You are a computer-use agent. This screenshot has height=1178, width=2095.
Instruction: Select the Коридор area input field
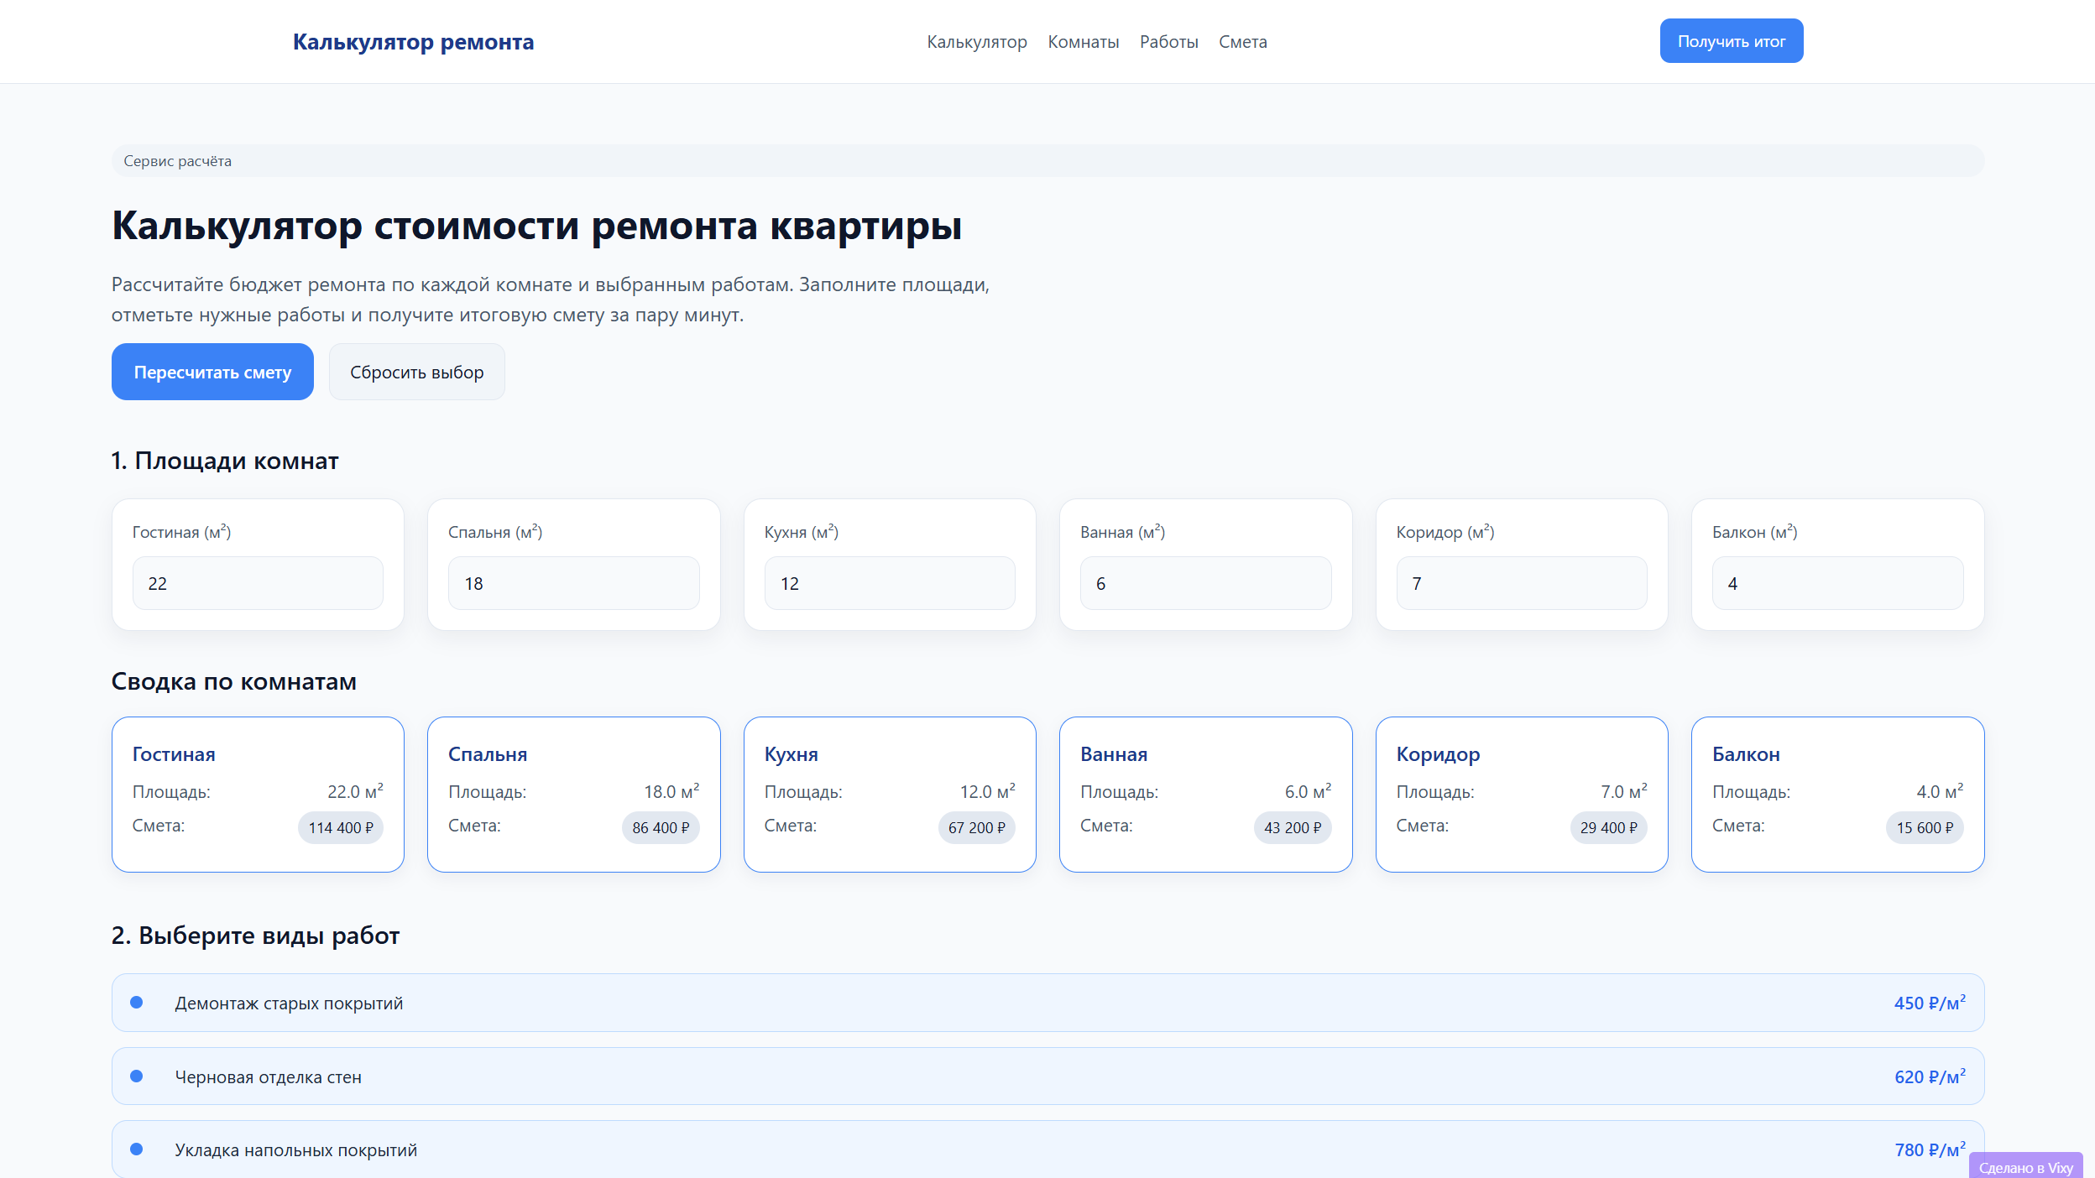coord(1521,582)
